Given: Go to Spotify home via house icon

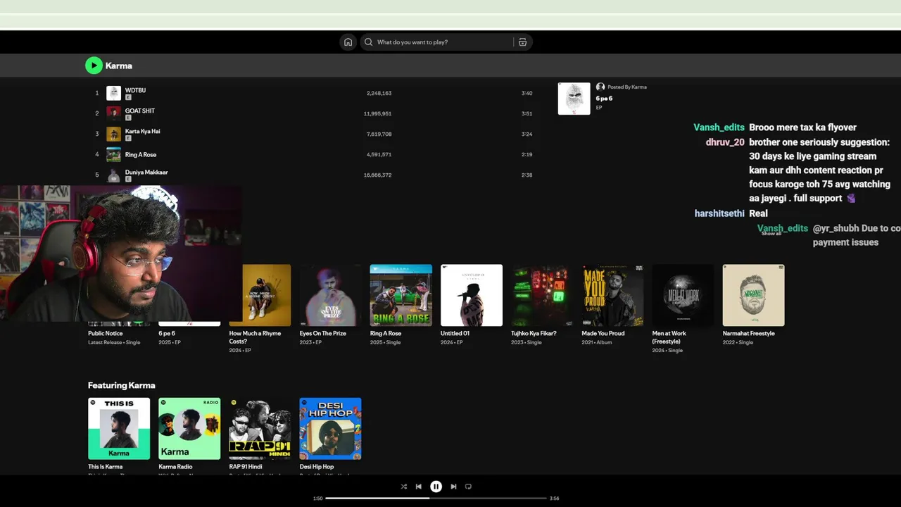Looking at the screenshot, I should [x=348, y=42].
